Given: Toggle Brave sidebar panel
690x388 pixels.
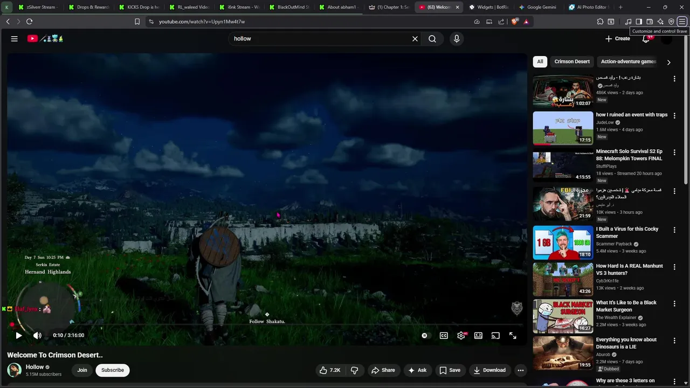Looking at the screenshot, I should pyautogui.click(x=639, y=22).
